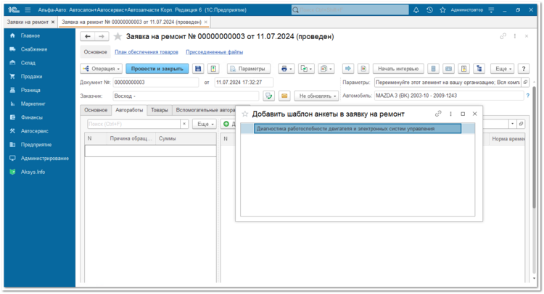Click the Провести и закрыть button
Viewport: 544px width, 294px height.
pos(157,69)
